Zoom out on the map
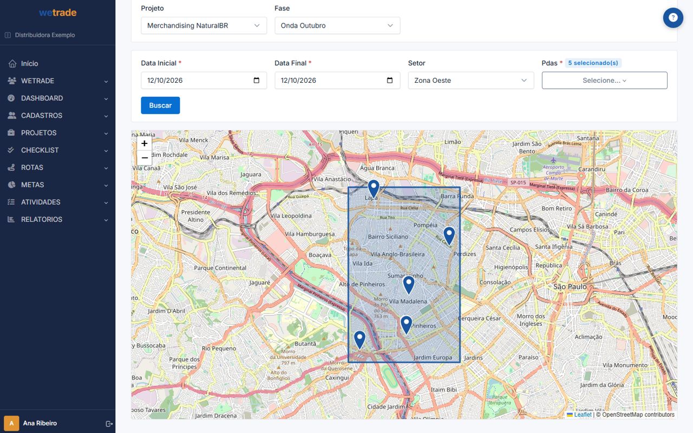 [145, 158]
